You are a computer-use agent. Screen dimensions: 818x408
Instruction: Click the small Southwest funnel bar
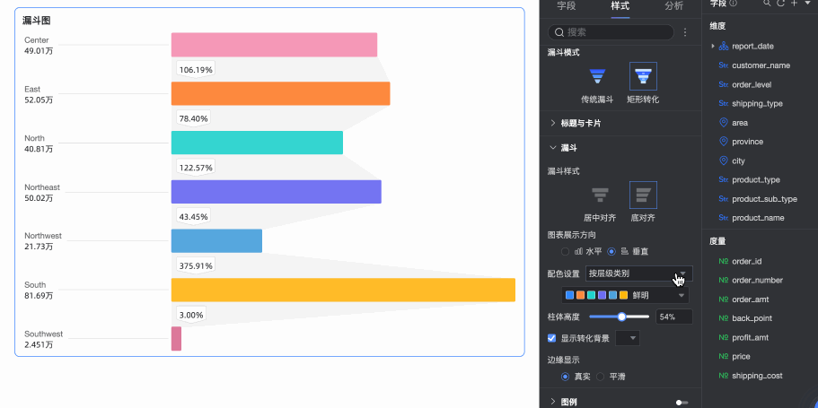(176, 339)
